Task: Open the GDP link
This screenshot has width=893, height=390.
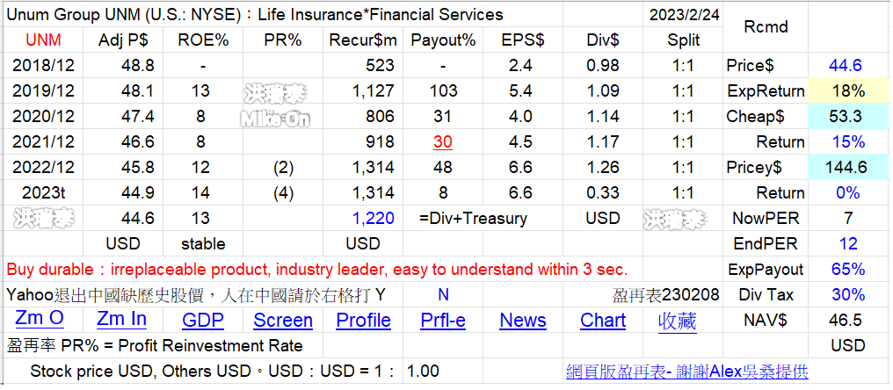Action: point(203,321)
